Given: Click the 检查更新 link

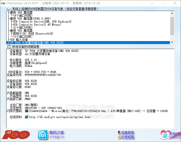Looking at the screenshot, I should pyautogui.click(x=128, y=132).
